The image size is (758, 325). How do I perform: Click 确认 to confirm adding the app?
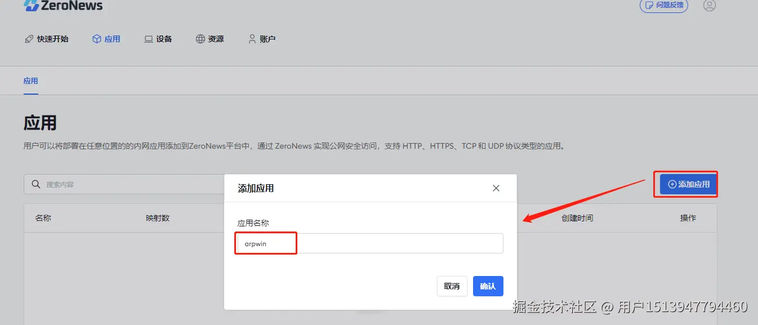(488, 286)
